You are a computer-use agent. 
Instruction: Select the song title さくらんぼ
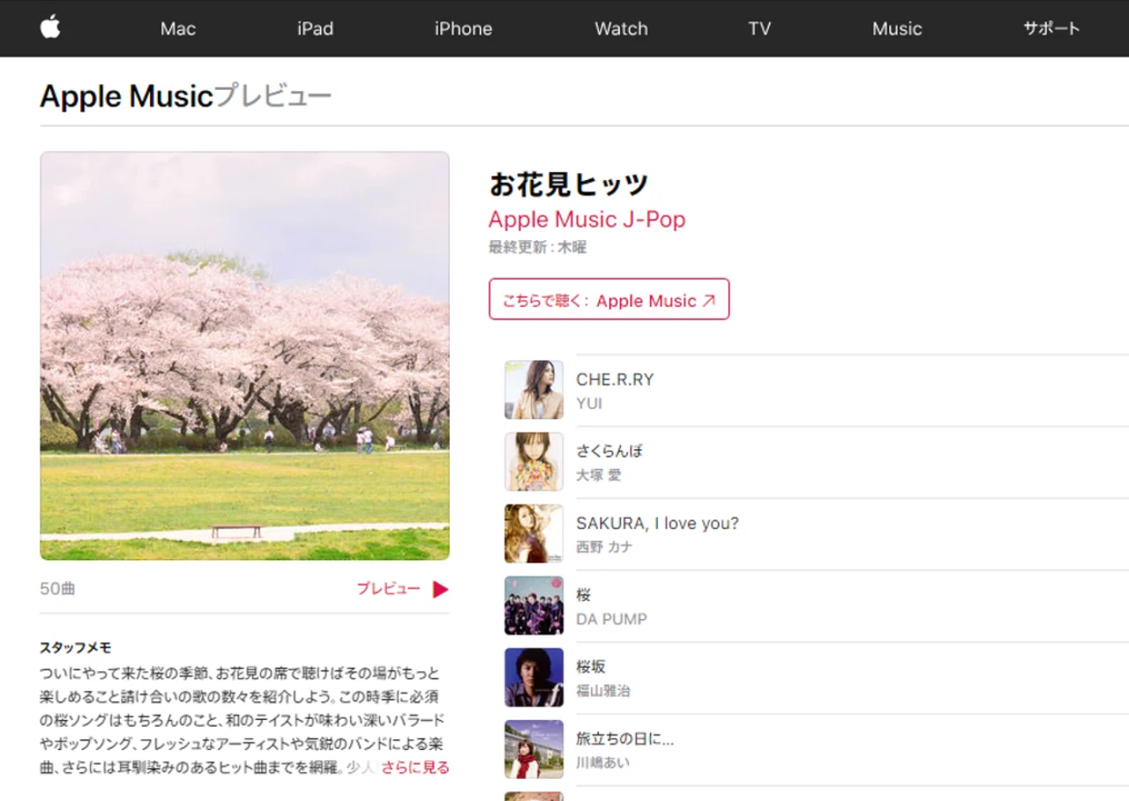(x=609, y=451)
